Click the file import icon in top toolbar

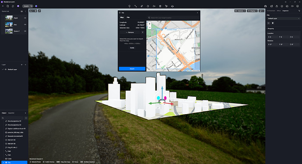[x=8, y=6]
